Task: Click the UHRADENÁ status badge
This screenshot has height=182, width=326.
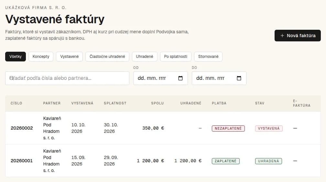Action: click(268, 161)
